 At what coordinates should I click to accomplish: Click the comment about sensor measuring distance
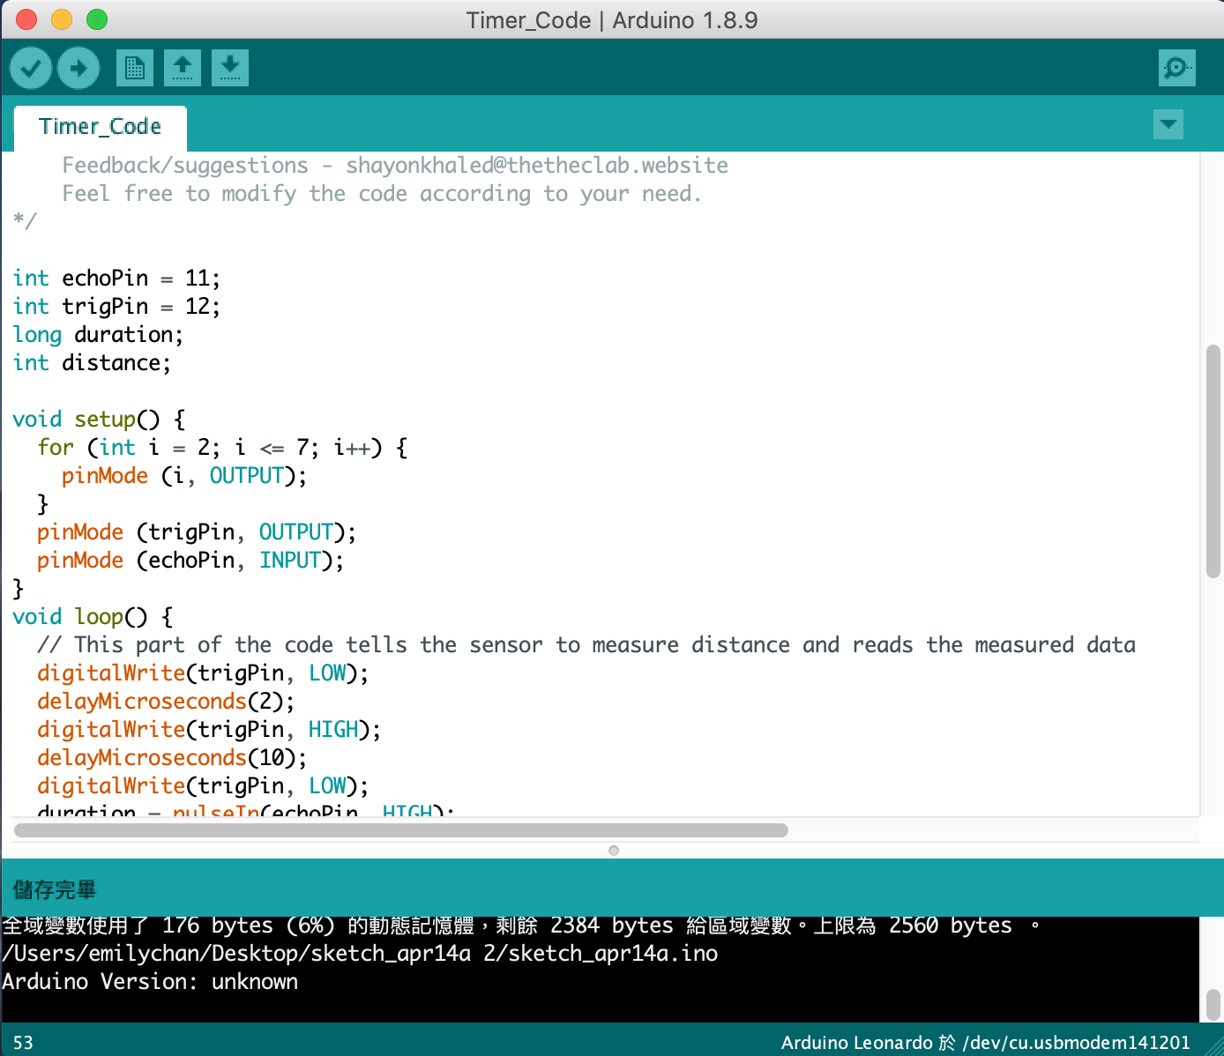tap(586, 645)
